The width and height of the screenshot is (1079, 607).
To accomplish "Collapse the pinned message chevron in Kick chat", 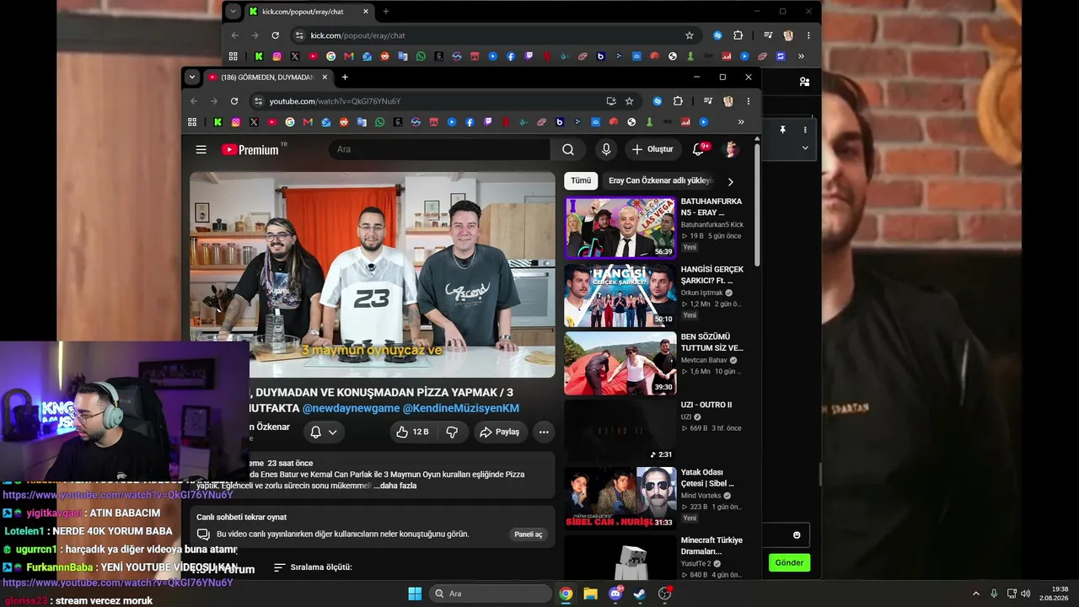I will tap(805, 148).
